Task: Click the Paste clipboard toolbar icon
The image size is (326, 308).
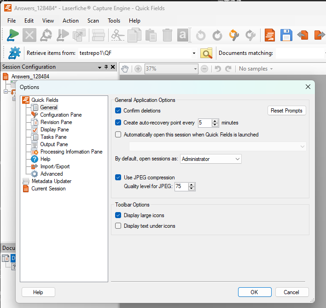Action: [x=151, y=35]
